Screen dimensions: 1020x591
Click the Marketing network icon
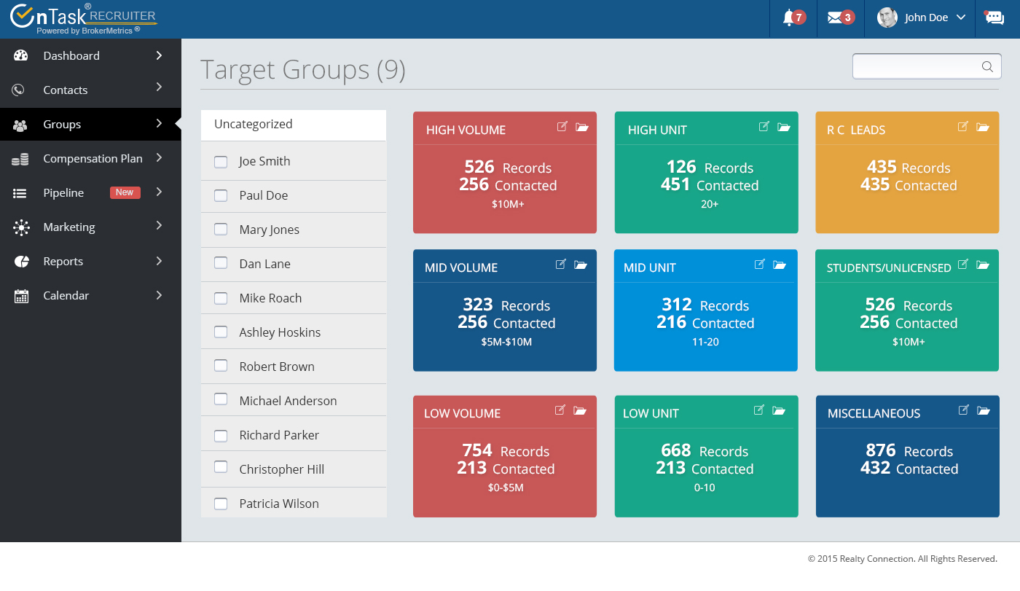pyautogui.click(x=21, y=227)
